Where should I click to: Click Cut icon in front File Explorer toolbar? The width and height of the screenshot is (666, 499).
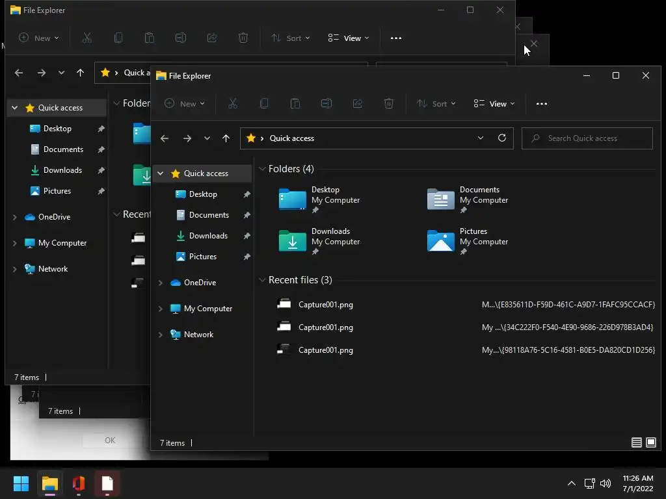[x=233, y=103]
